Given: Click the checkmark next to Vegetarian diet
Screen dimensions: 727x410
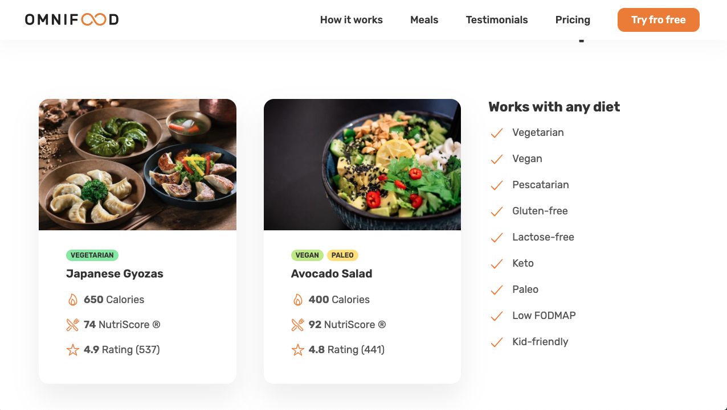Looking at the screenshot, I should (496, 132).
